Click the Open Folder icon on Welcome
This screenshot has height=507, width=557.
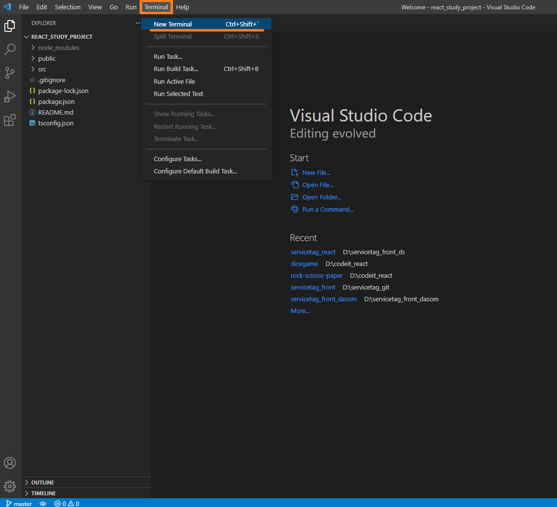coord(294,197)
